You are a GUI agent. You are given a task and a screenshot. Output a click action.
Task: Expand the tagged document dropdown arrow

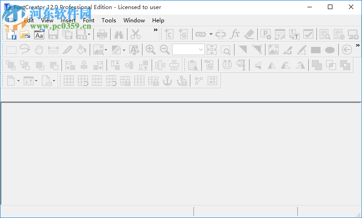point(54,81)
